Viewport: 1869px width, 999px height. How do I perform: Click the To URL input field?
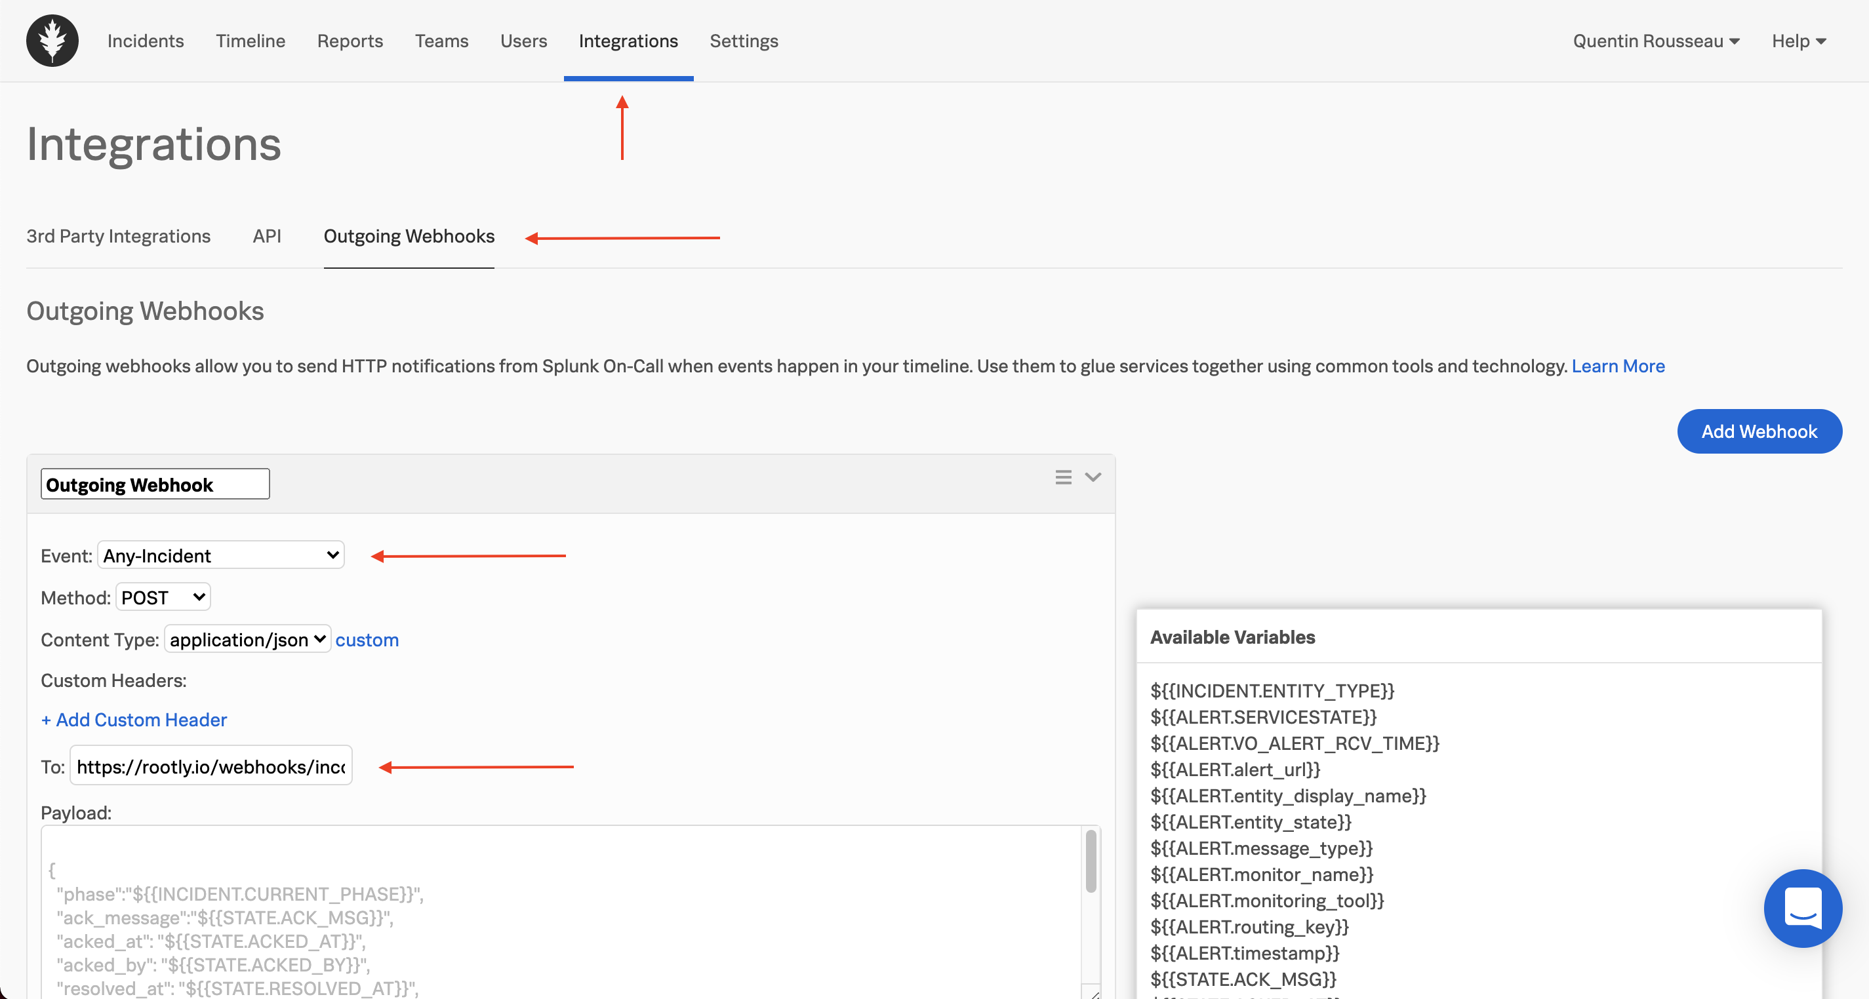click(x=211, y=766)
